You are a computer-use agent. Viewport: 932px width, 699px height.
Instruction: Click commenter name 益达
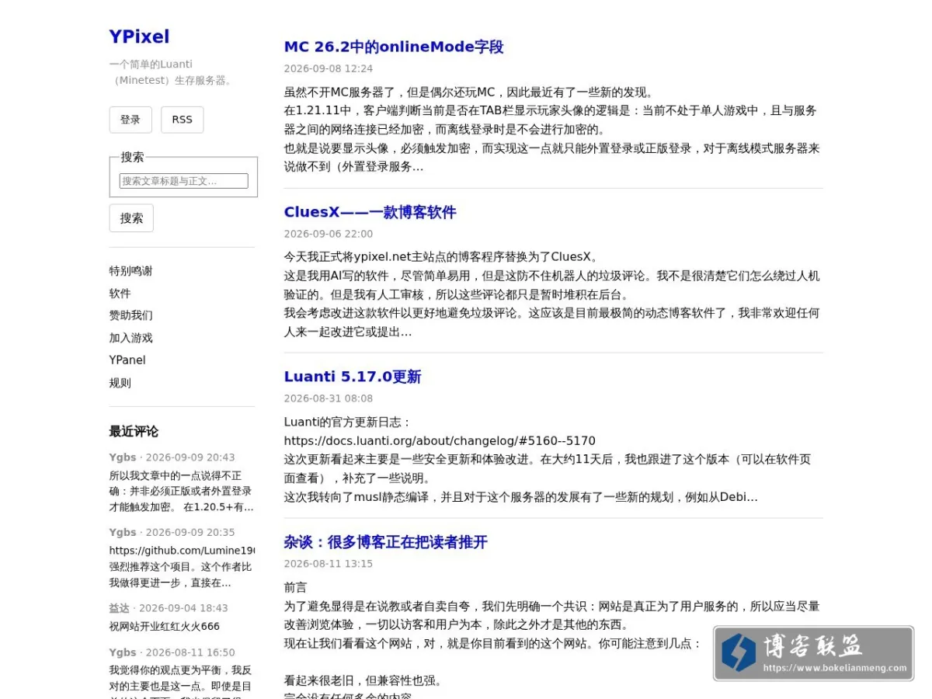click(119, 608)
